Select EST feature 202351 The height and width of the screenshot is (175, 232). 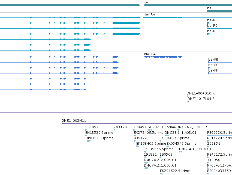pos(213,144)
